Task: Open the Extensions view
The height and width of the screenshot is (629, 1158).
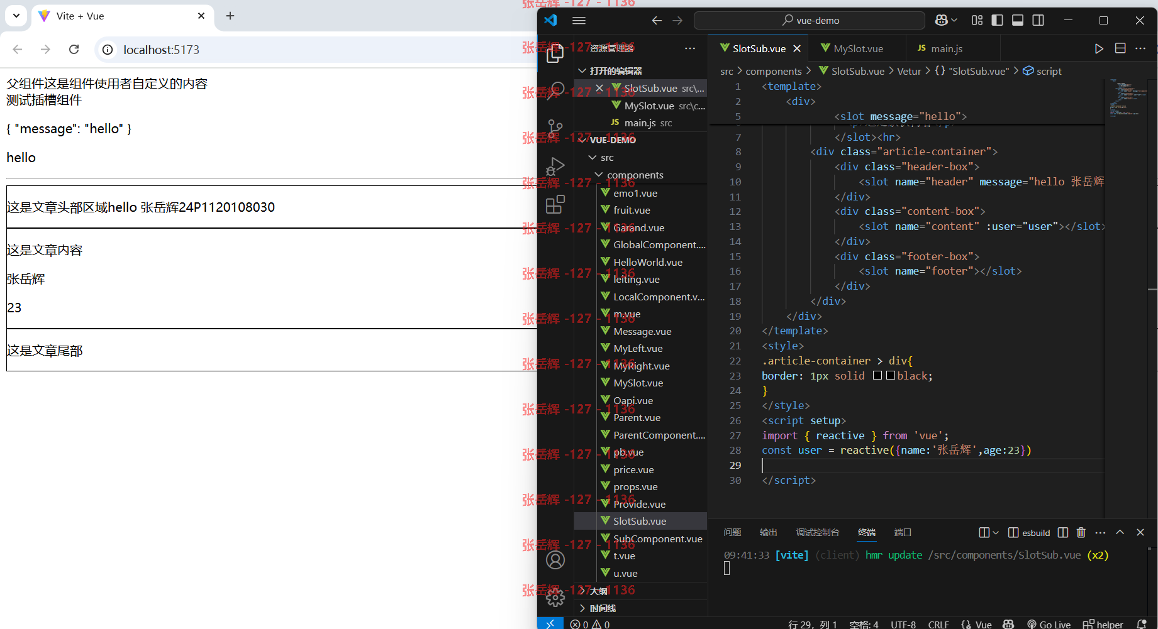Action: [x=555, y=204]
